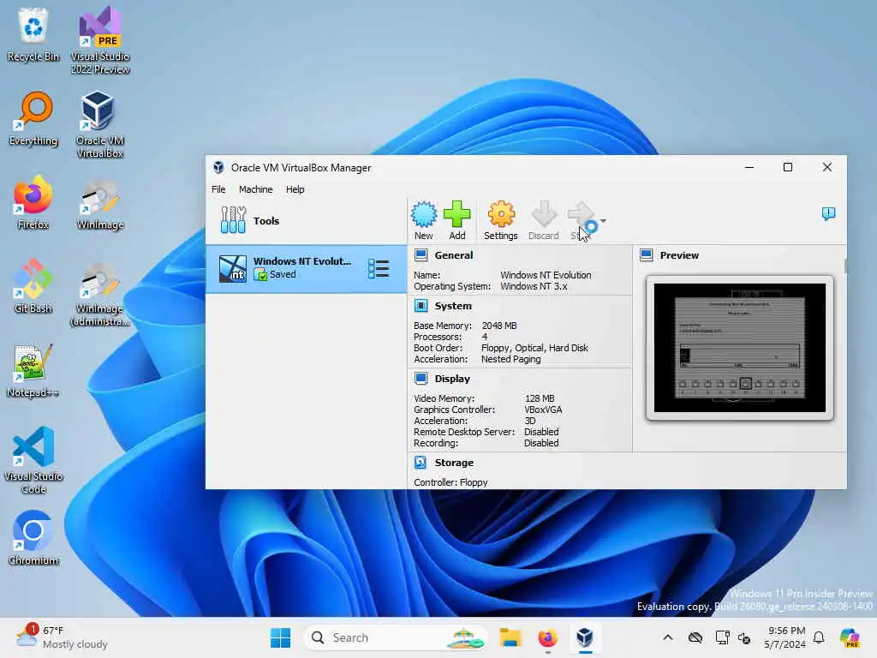The height and width of the screenshot is (658, 877).
Task: Open Everything search desktop icon
Action: [x=33, y=118]
